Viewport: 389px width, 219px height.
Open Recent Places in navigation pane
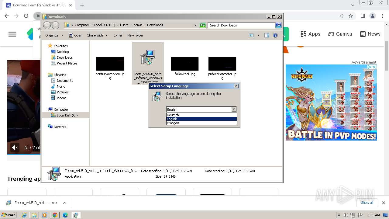pyautogui.click(x=67, y=63)
